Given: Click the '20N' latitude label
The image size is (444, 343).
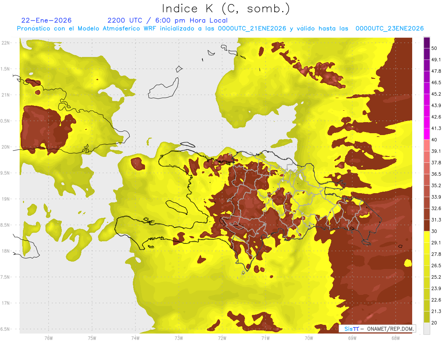Looking at the screenshot, I should (5, 147).
